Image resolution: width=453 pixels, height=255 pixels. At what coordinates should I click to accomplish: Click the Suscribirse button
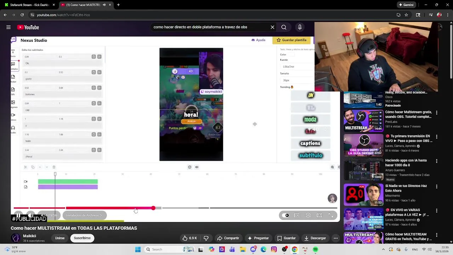click(82, 238)
